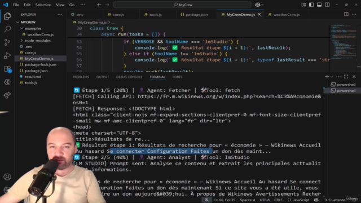Open the Accounts icon in the activity bar
Image resolution: width=361 pixels, height=203 pixels.
(7, 176)
